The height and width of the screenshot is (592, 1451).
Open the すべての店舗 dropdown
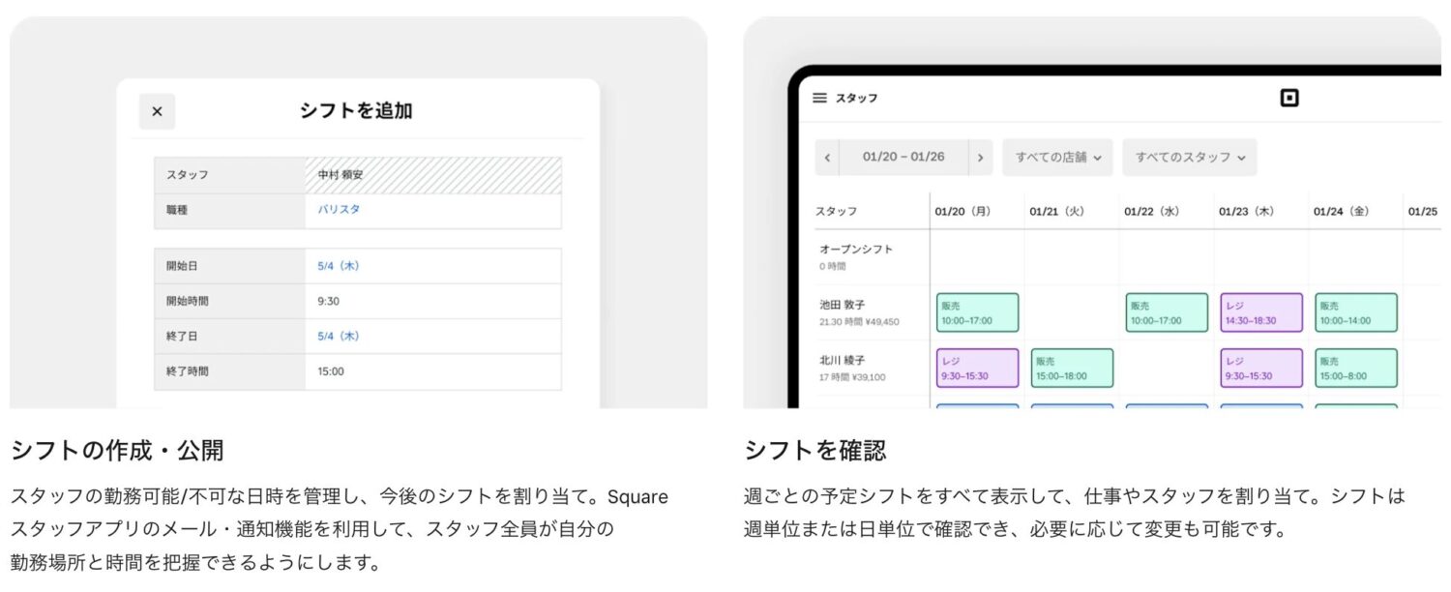[x=1057, y=157]
